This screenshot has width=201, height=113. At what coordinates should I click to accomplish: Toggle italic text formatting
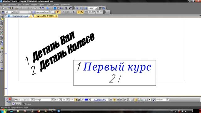(76, 100)
